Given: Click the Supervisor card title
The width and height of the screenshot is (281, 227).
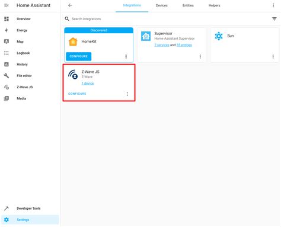Looking at the screenshot, I should 163,33.
